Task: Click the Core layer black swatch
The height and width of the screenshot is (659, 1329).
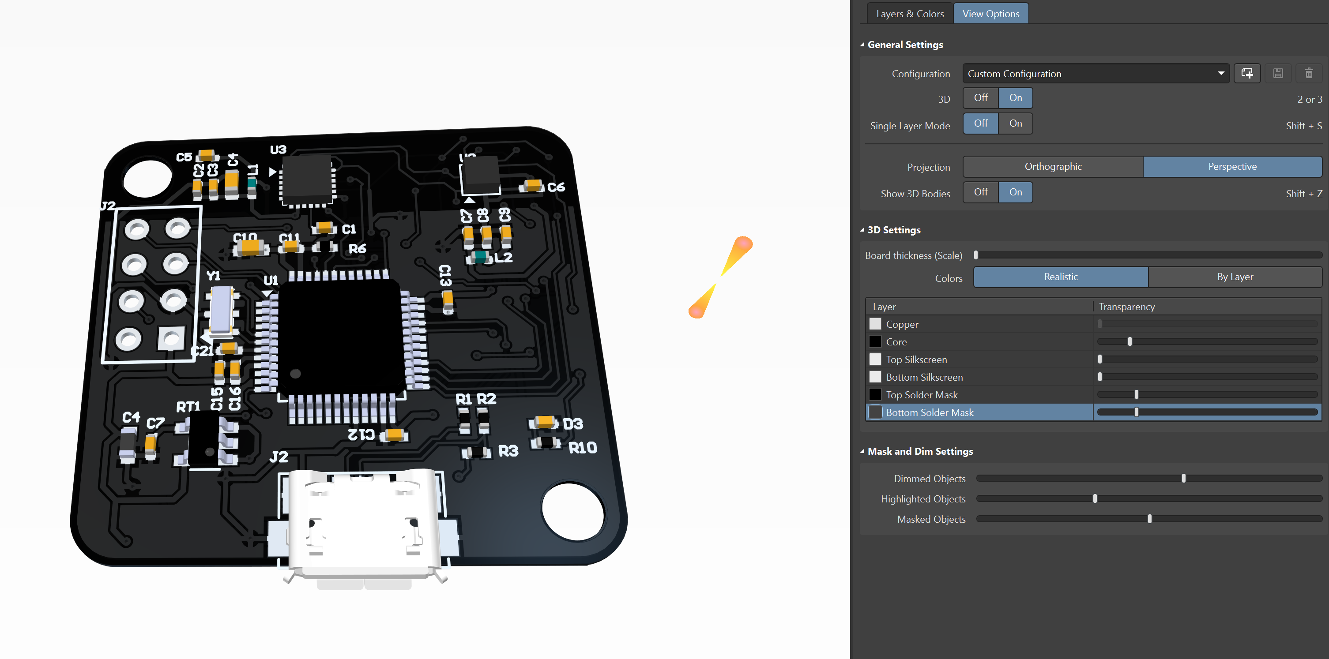Action: coord(875,341)
